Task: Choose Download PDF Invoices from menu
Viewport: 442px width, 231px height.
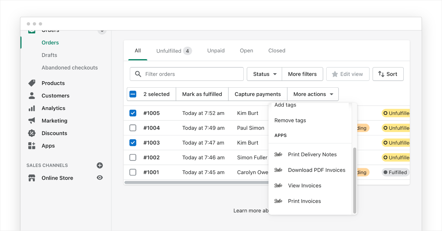Action: pyautogui.click(x=316, y=170)
